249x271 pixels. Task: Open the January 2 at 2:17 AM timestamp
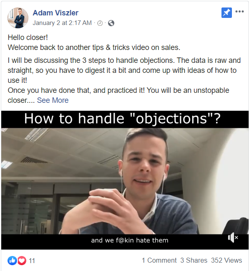[62, 23]
